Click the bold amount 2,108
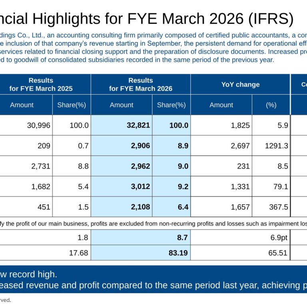The image size is (307, 307). point(140,207)
